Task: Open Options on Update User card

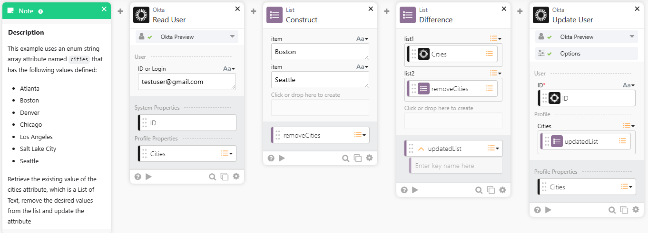Action: tap(587, 54)
